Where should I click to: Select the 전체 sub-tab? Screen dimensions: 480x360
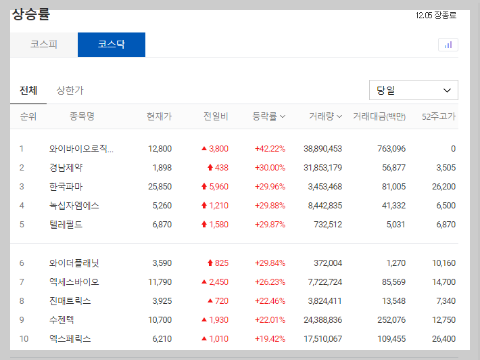tap(28, 91)
